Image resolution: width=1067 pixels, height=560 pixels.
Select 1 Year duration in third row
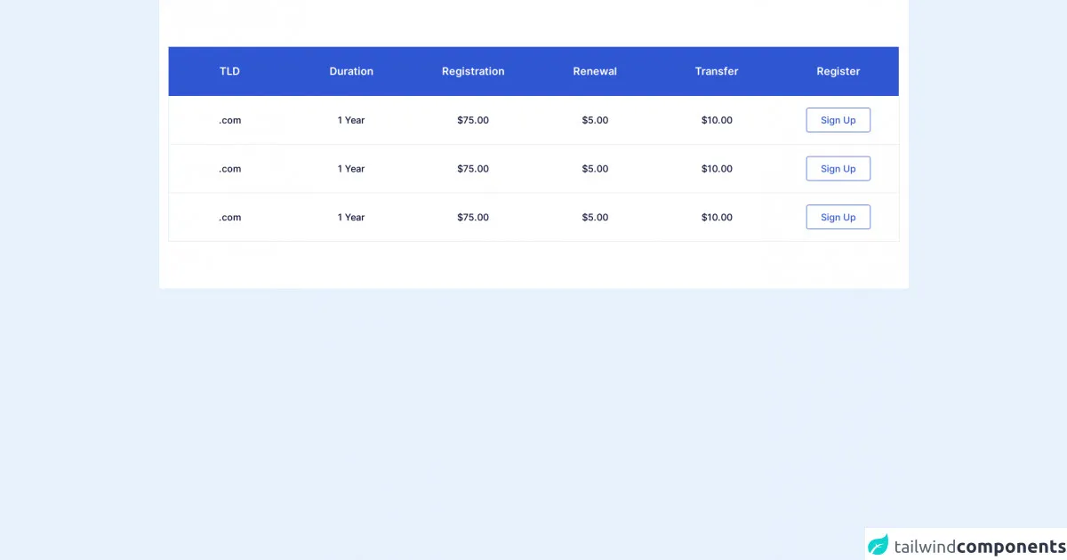351,217
